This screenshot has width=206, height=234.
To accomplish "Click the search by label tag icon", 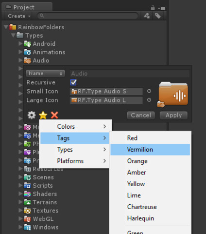I will tap(157, 16).
